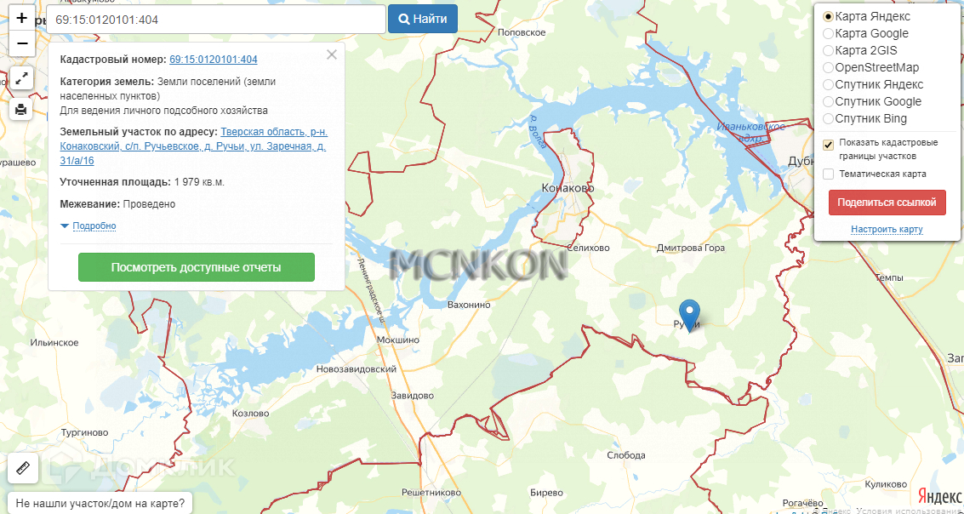
Task: Zoom out with the minus button
Action: coord(22,43)
